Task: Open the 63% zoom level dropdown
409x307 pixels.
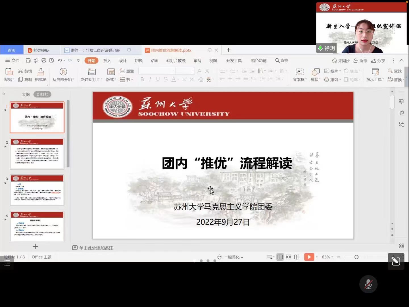Action: [327, 257]
